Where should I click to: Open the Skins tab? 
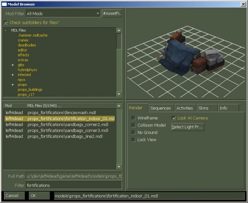tap(207, 108)
